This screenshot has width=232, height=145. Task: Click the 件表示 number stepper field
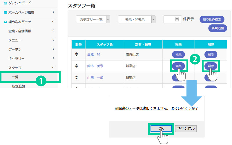pyautogui.click(x=173, y=19)
